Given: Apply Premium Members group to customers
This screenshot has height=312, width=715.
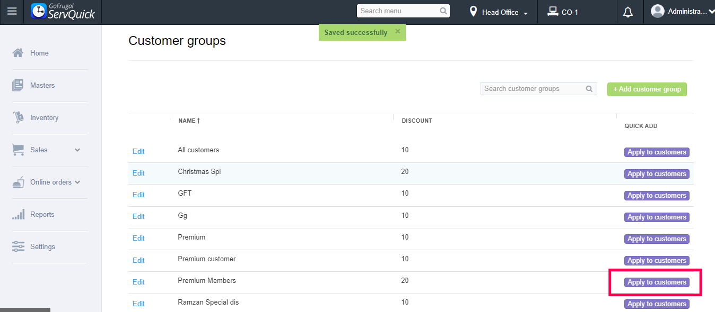Looking at the screenshot, I should [657, 282].
